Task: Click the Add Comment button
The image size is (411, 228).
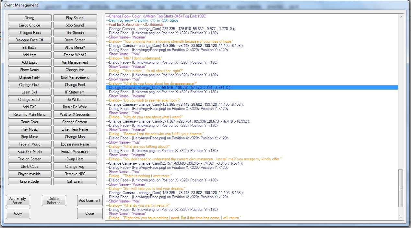Action: click(90, 201)
